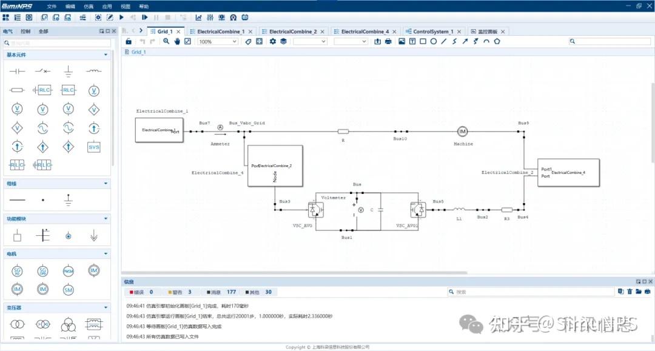Image resolution: width=655 pixels, height=351 pixels.
Task: Click the print icon on the canvas toolbar
Action: click(x=388, y=41)
